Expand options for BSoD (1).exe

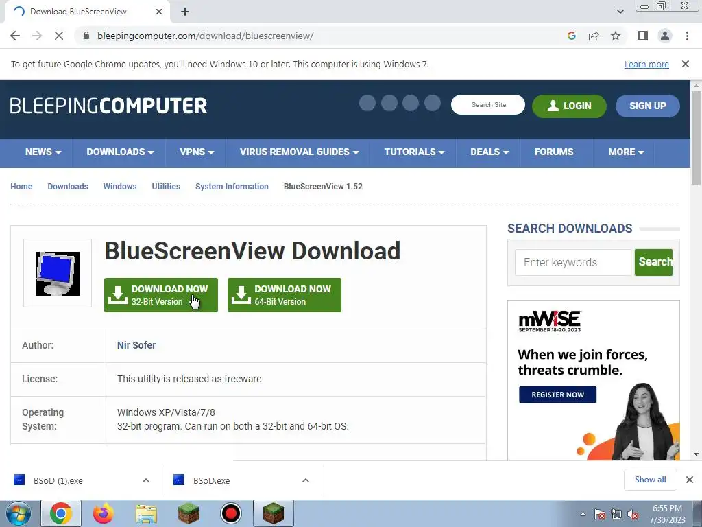pyautogui.click(x=146, y=480)
